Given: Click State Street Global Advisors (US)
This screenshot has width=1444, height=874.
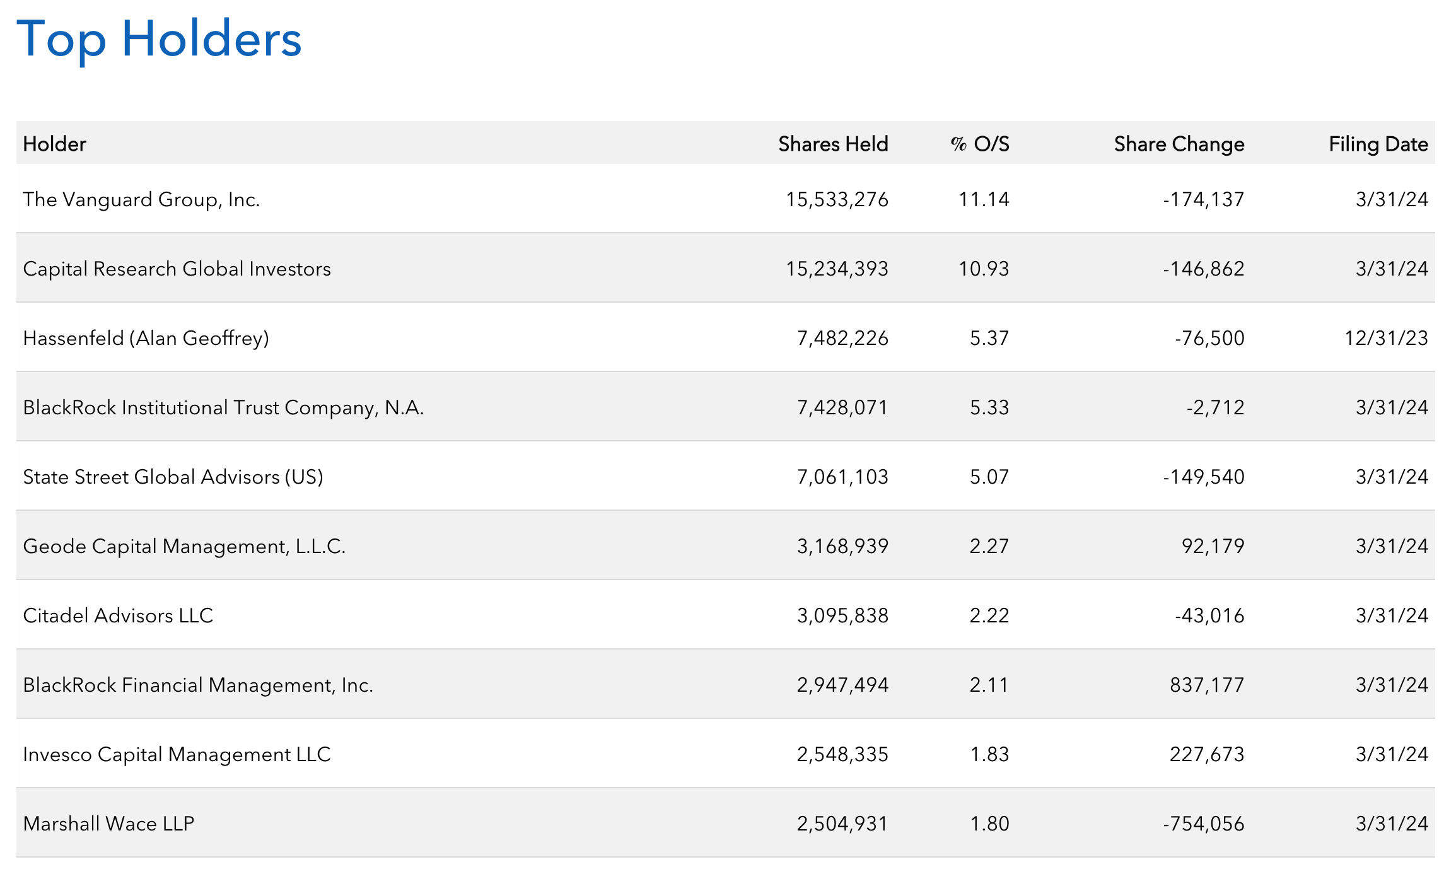Looking at the screenshot, I should coord(173,477).
